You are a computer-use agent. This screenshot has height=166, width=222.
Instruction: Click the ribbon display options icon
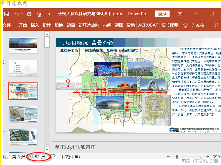180,14
